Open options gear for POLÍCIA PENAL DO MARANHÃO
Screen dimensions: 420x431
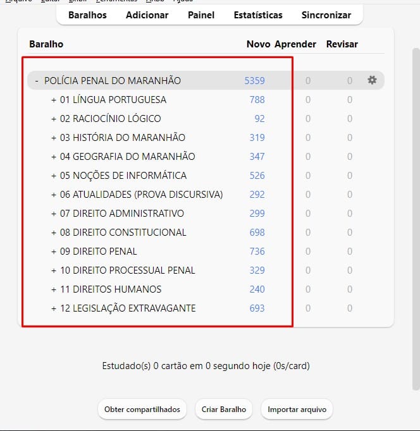(372, 80)
